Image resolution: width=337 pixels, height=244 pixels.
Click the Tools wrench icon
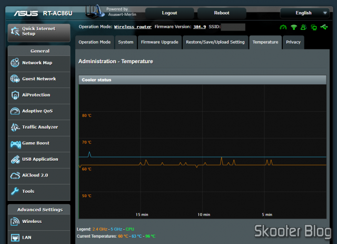15,191
